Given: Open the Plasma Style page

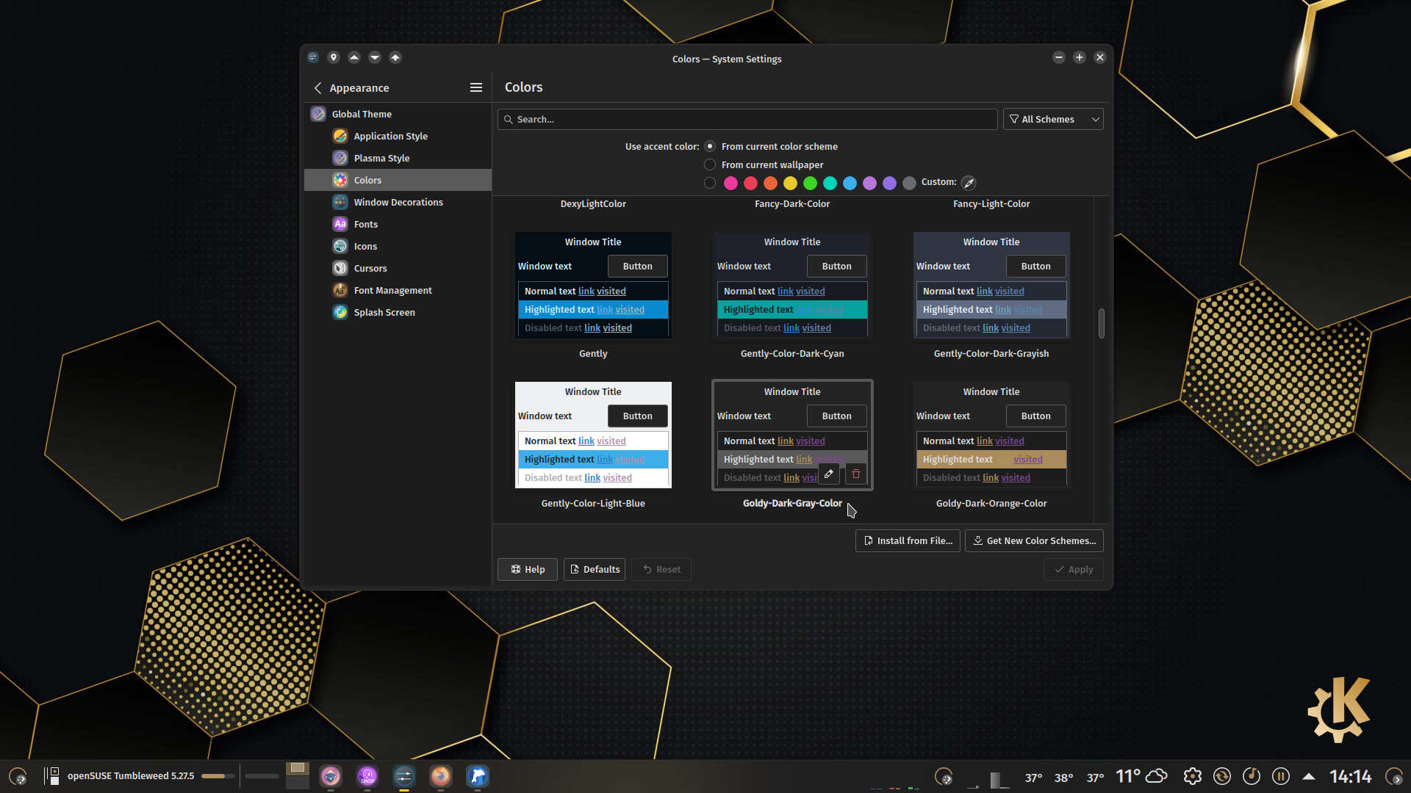Looking at the screenshot, I should point(398,158).
